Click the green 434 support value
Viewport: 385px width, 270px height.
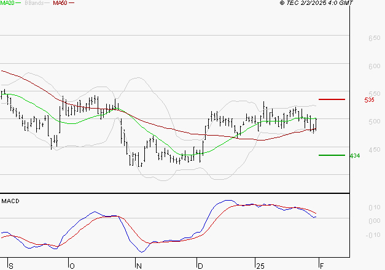[x=355, y=156]
